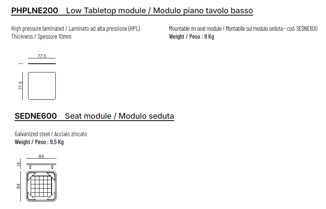Click the High pressure laminated material text

click(x=78, y=29)
